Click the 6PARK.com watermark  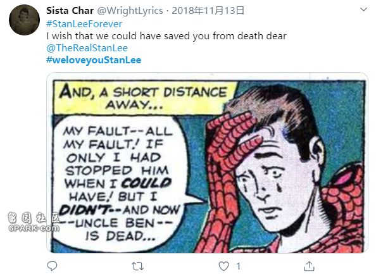click(34, 221)
